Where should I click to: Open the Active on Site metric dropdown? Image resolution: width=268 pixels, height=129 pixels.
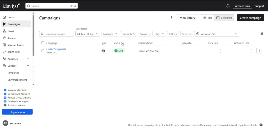(216, 34)
